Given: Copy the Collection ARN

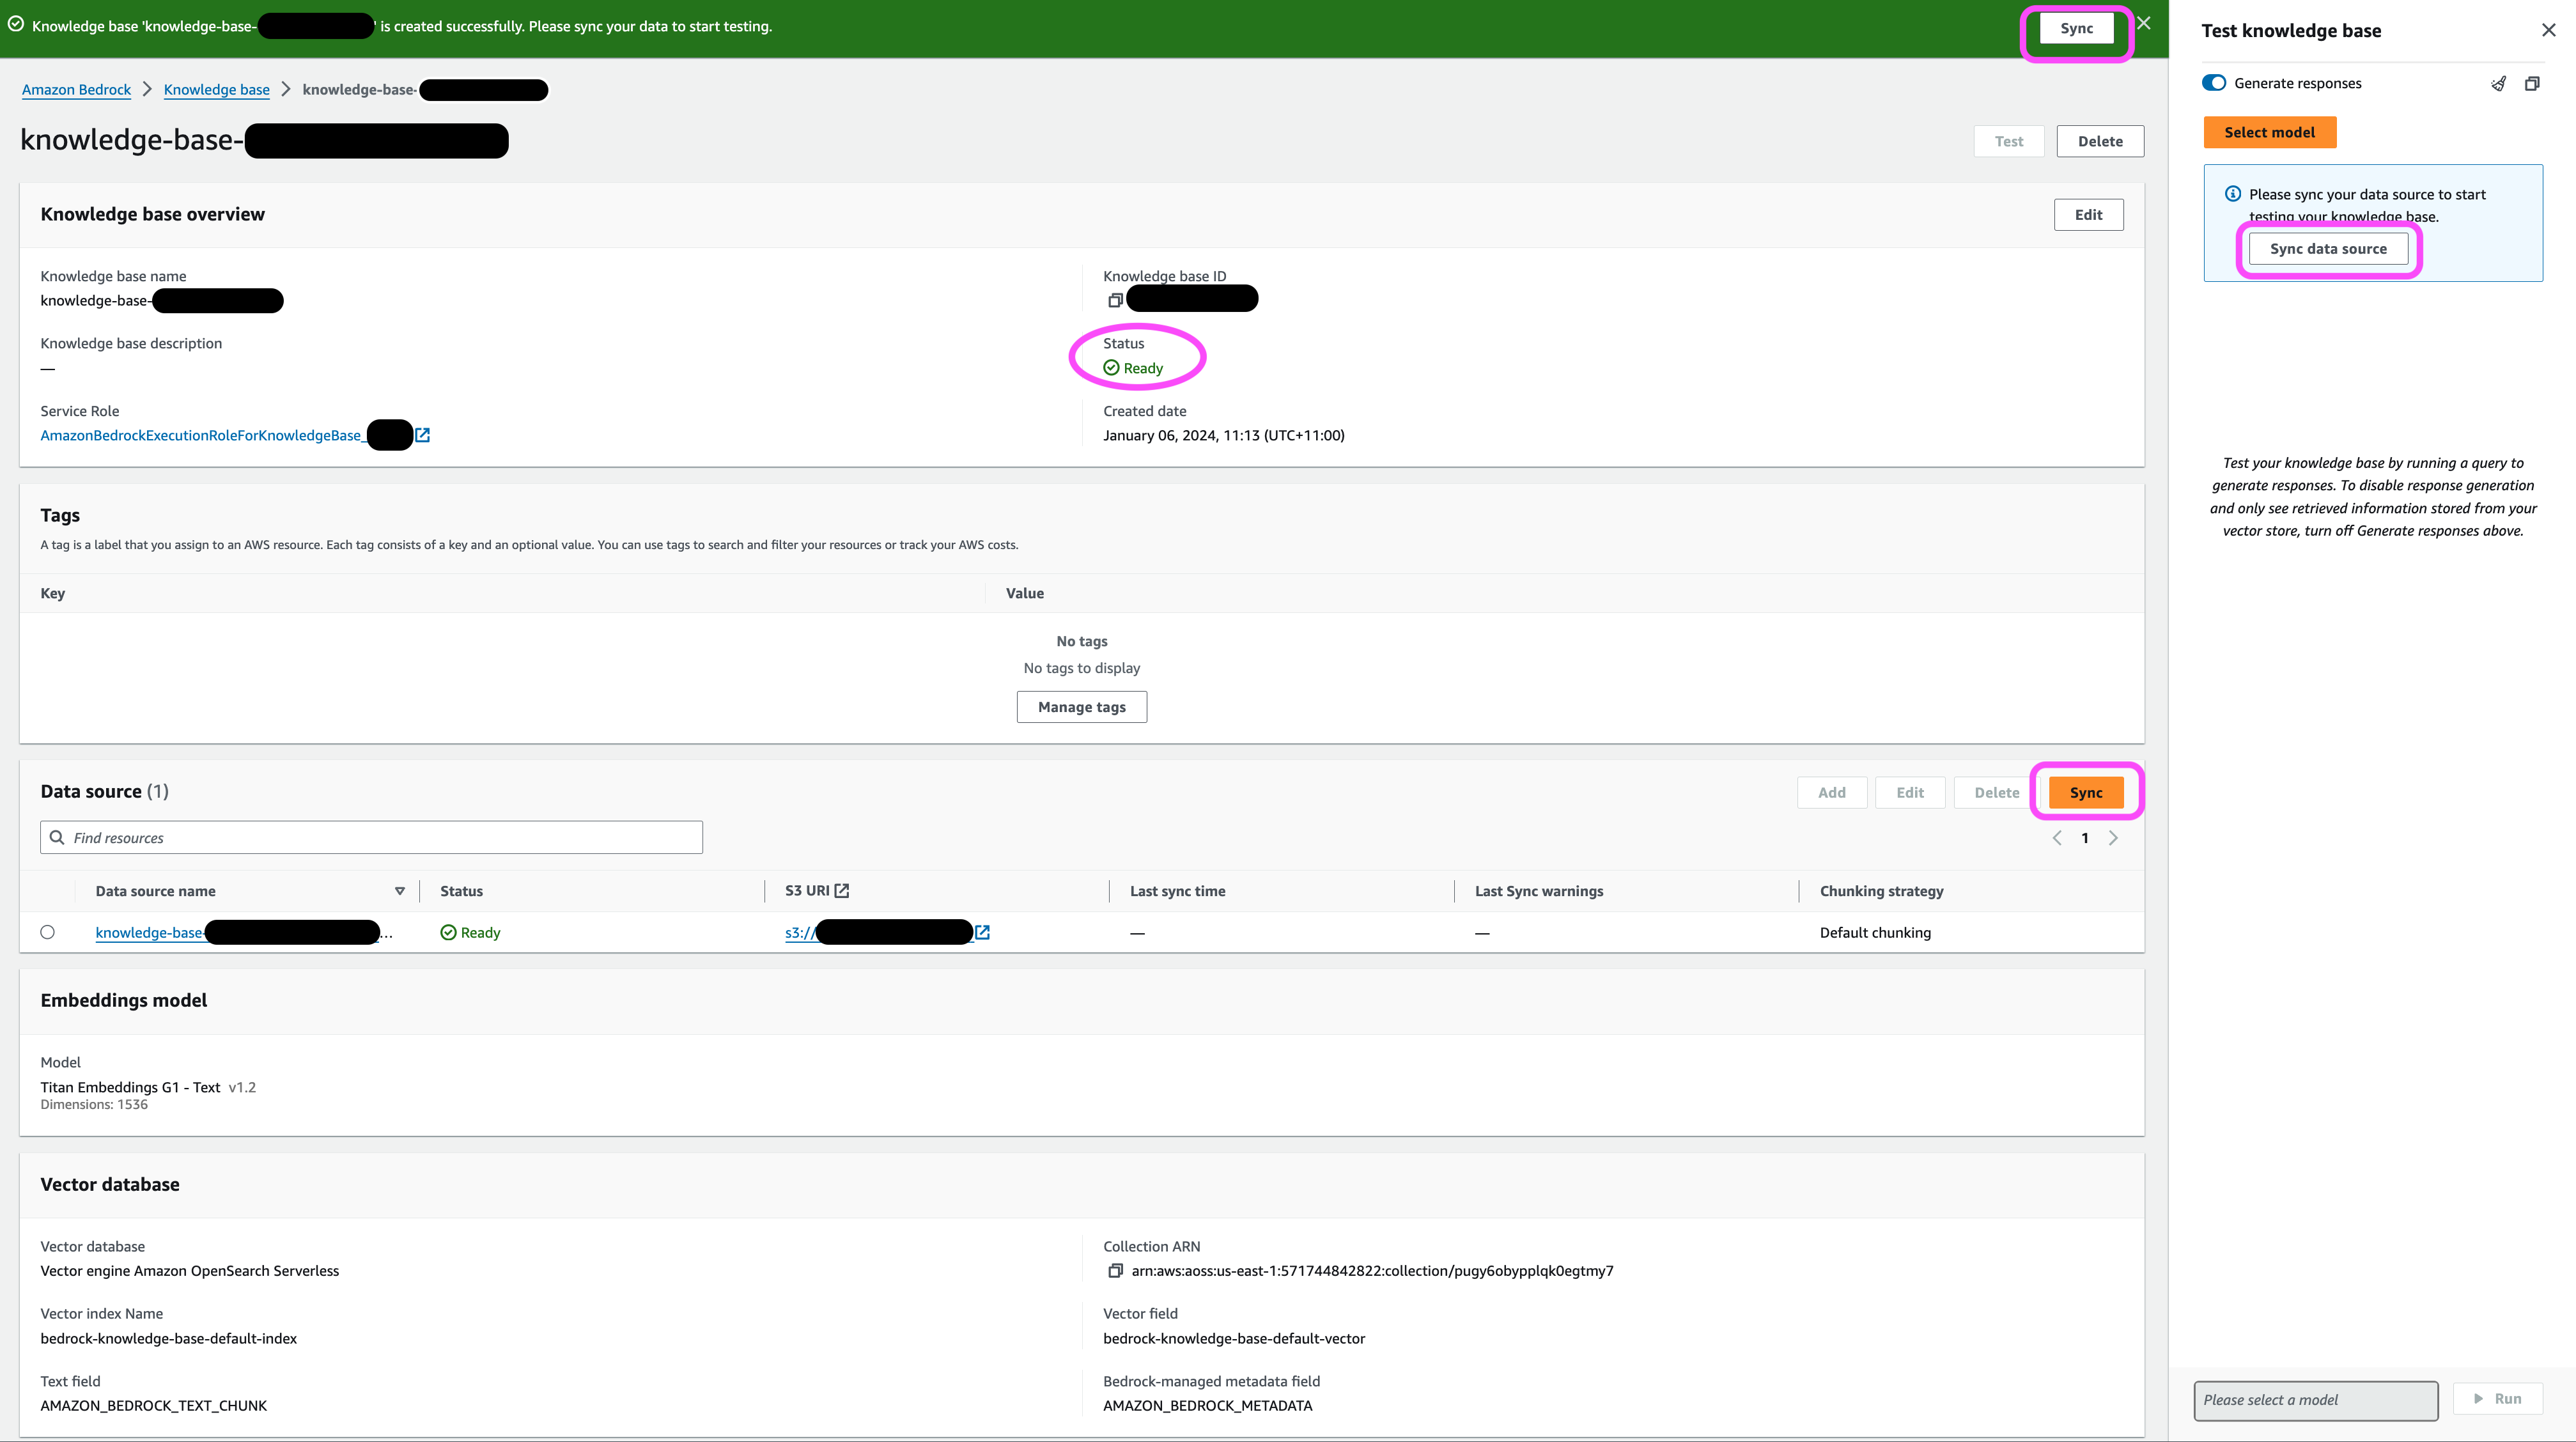Looking at the screenshot, I should (1115, 1271).
